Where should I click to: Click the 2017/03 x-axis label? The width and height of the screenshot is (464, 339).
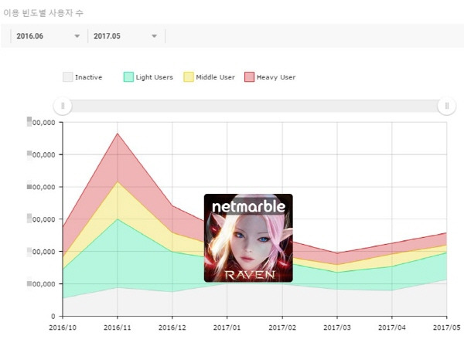point(337,327)
